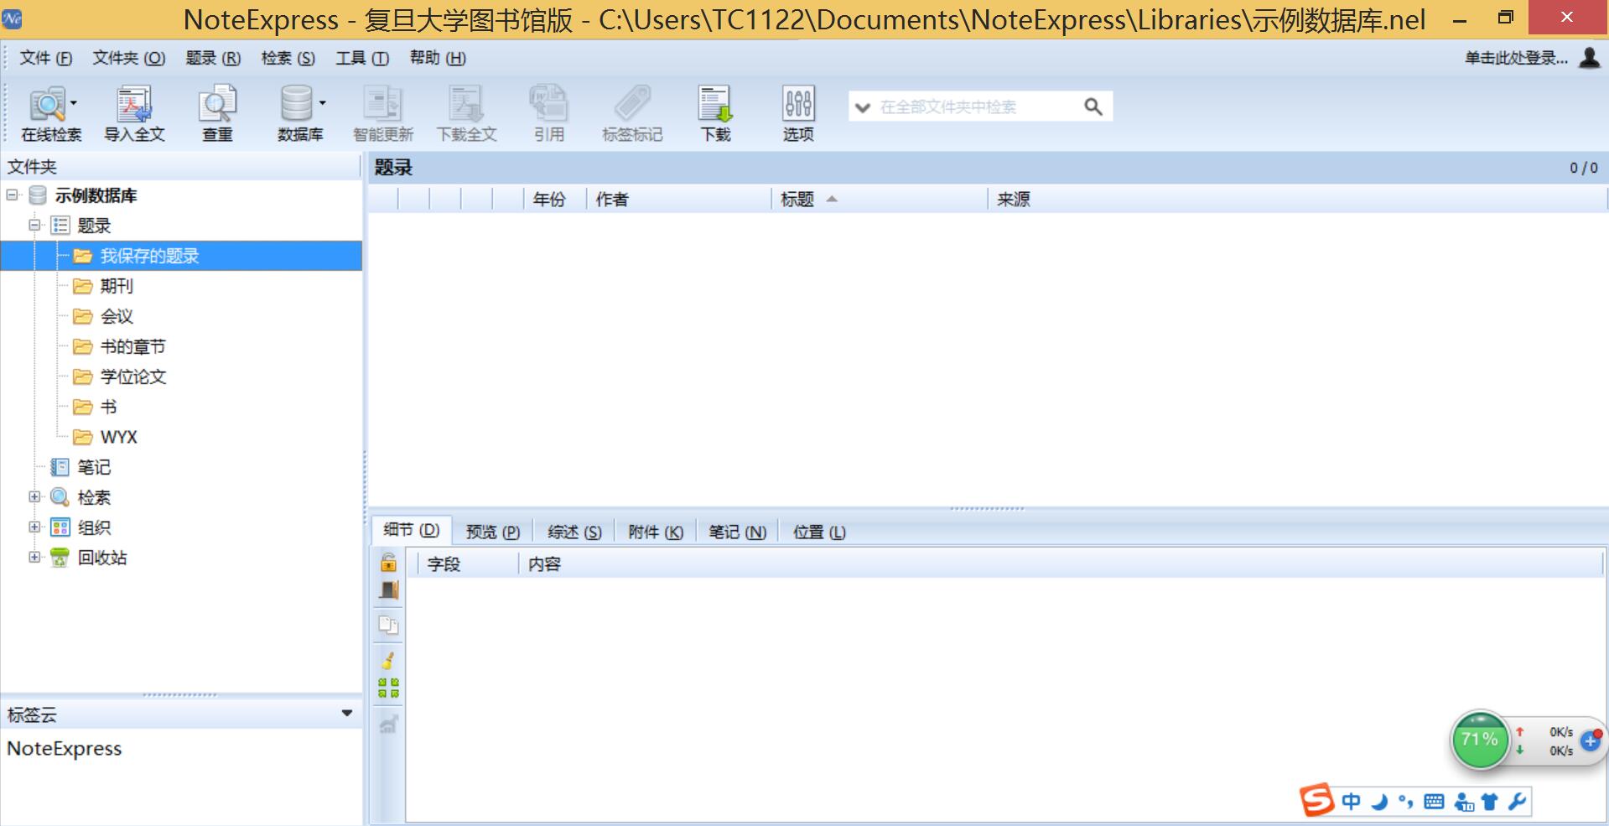Click the 引用 cite icon
The height and width of the screenshot is (826, 1609).
click(x=549, y=113)
